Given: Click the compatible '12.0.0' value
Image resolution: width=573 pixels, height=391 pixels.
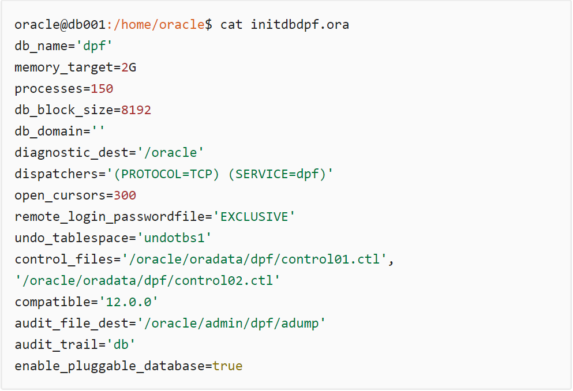Looking at the screenshot, I should point(128,302).
